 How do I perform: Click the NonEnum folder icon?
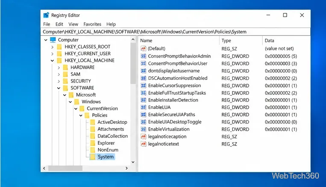coord(93,150)
